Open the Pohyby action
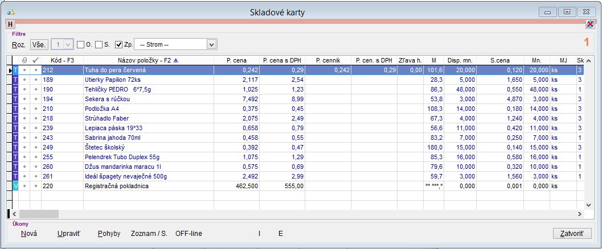This screenshot has height=249, width=602. point(109,234)
